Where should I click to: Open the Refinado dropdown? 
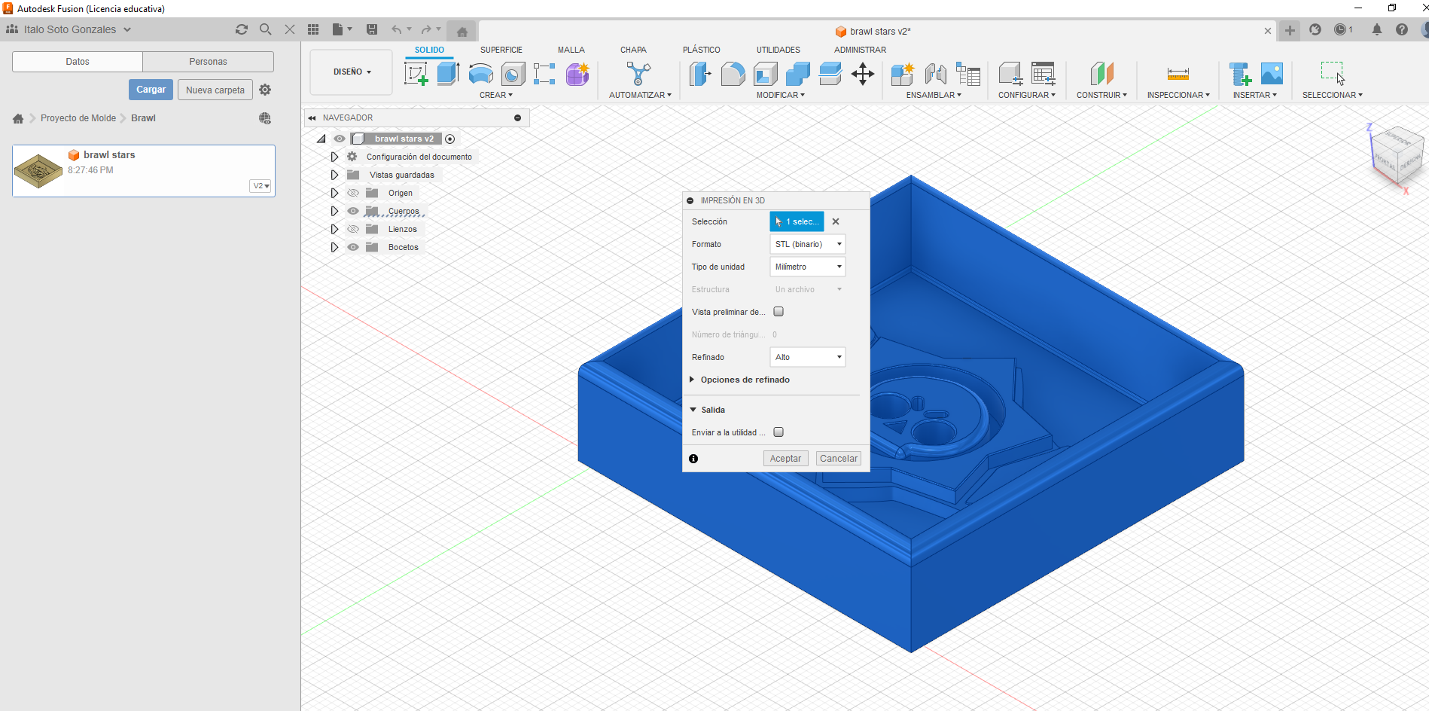(x=807, y=357)
